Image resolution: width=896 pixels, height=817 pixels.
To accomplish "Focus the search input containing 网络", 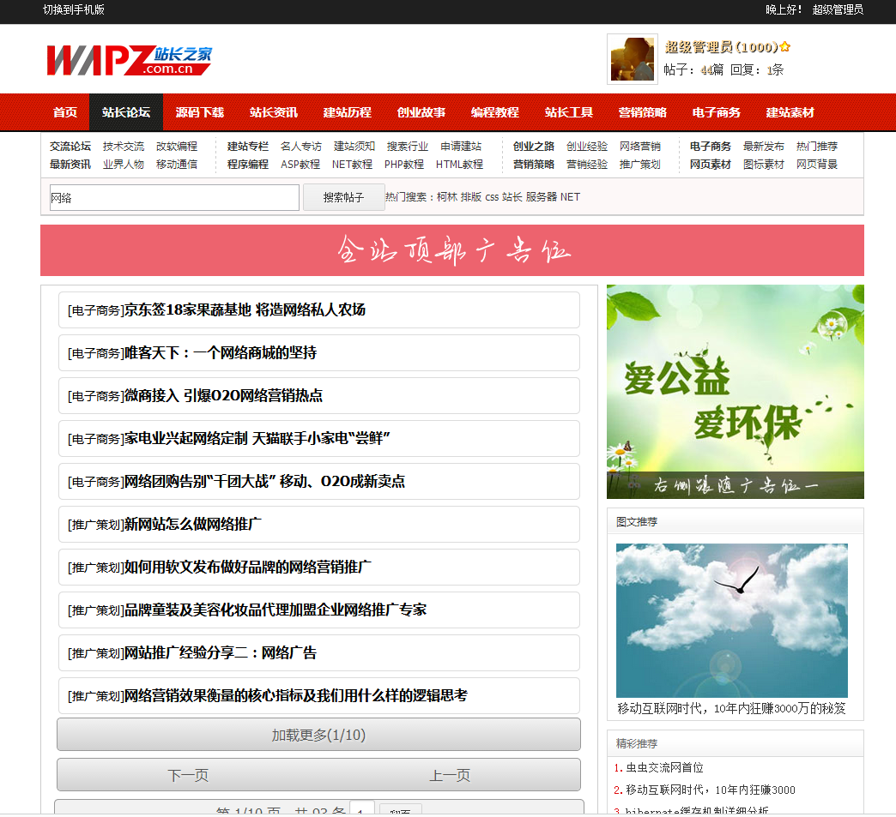I will click(174, 197).
